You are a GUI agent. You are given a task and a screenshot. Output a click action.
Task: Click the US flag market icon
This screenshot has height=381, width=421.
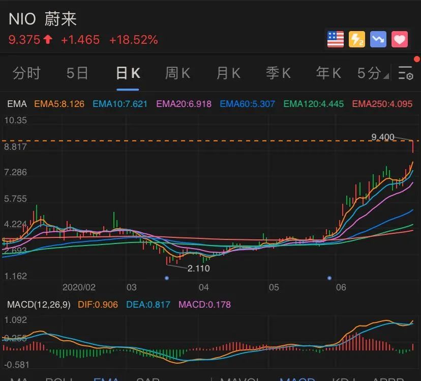point(336,39)
